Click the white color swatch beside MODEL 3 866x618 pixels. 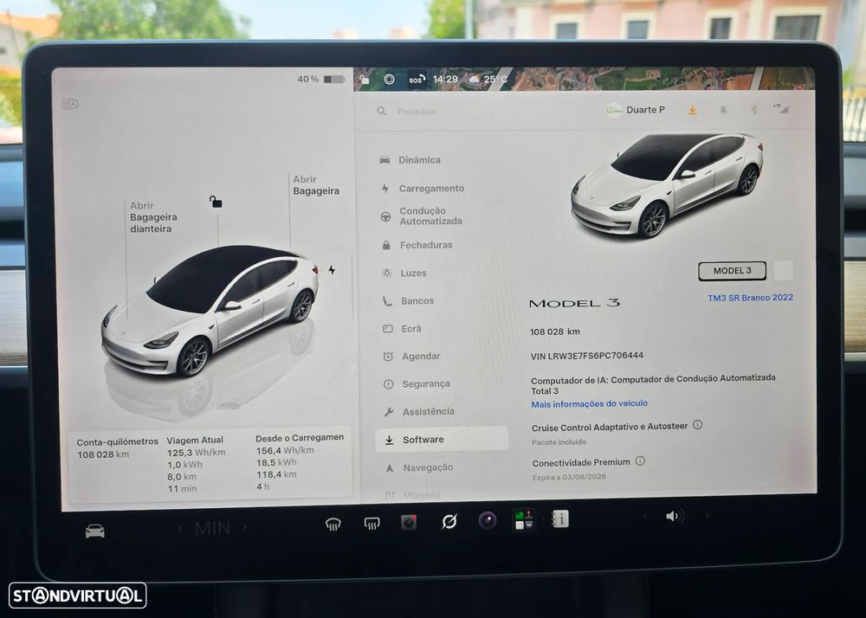pyautogui.click(x=783, y=271)
